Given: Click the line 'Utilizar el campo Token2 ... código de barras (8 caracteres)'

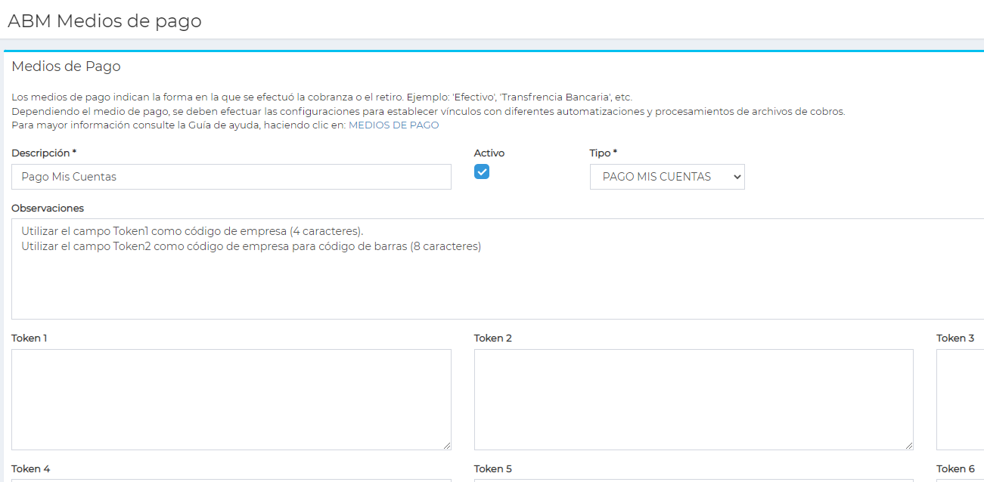Looking at the screenshot, I should (251, 246).
